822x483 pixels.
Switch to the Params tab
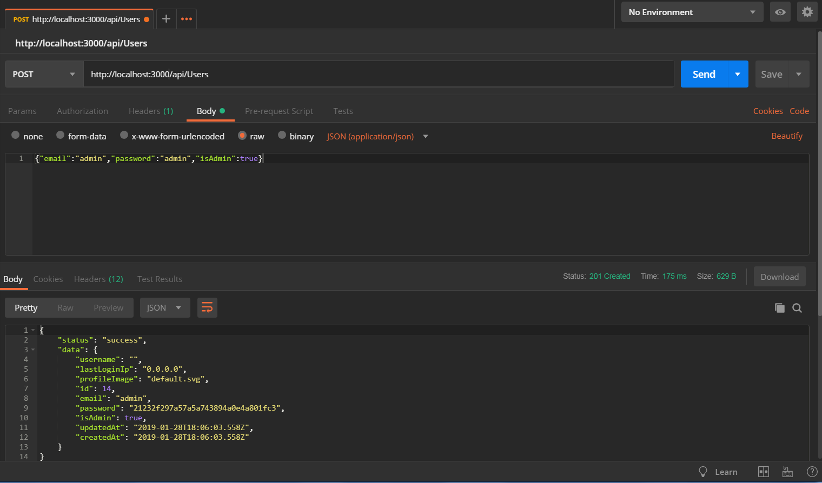22,111
